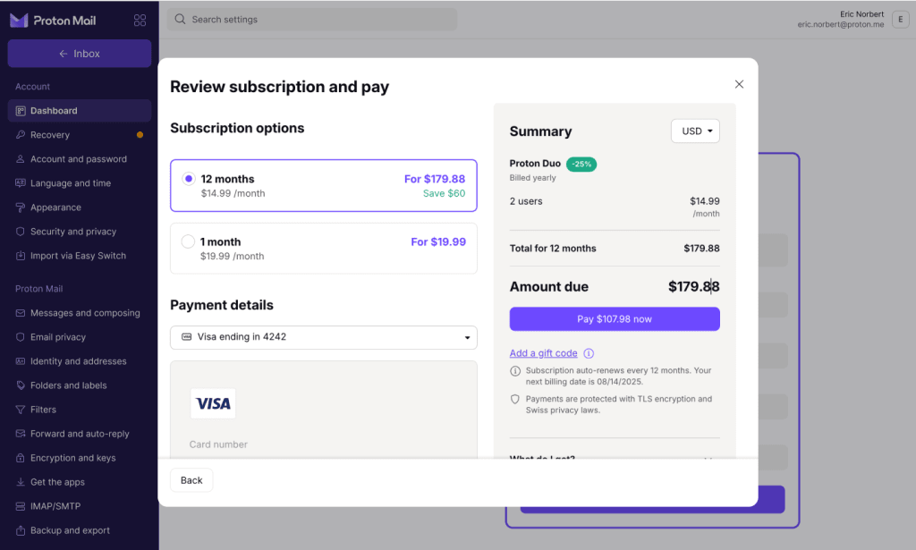Click the Back button
This screenshot has width=916, height=550.
pos(191,480)
